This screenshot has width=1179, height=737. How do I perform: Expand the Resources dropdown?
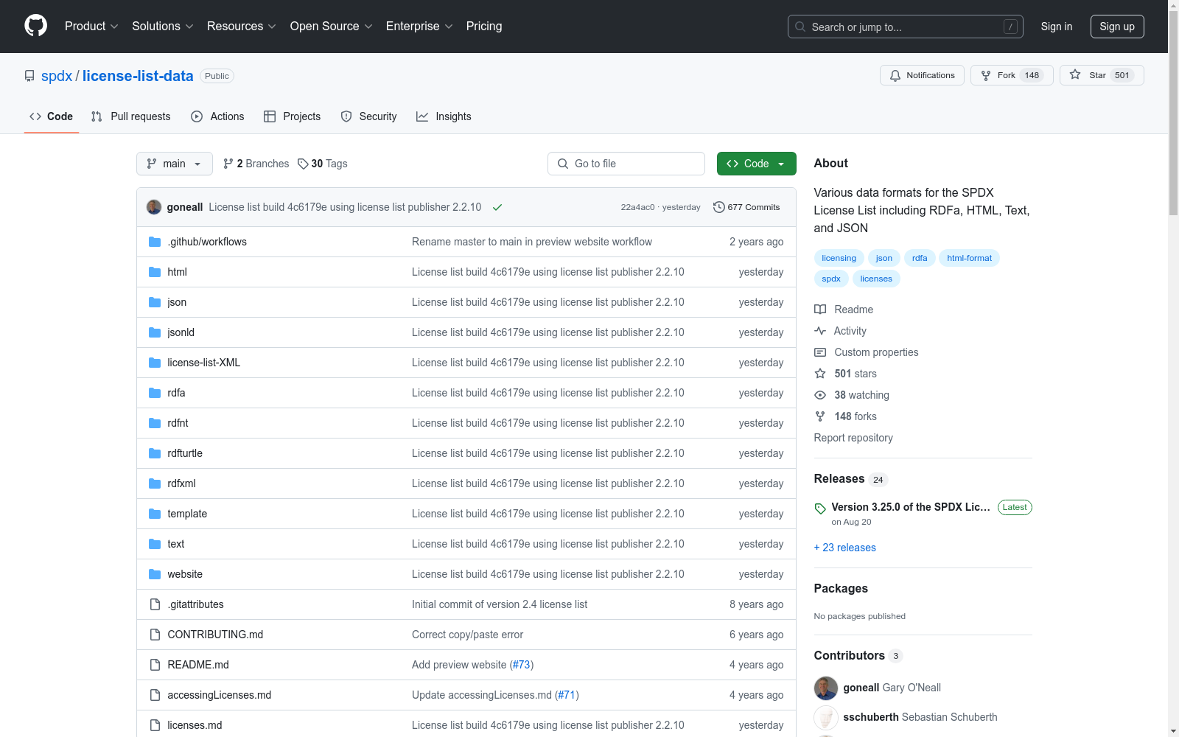point(242,27)
